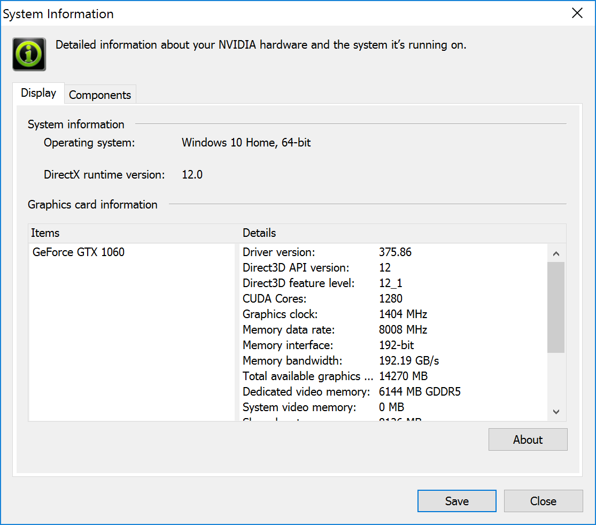The height and width of the screenshot is (525, 596).
Task: Click the details list scrollbar thumb
Action: (x=556, y=307)
